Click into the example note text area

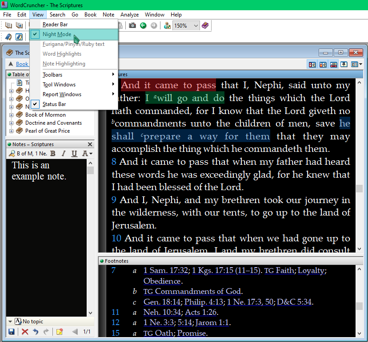click(47, 237)
